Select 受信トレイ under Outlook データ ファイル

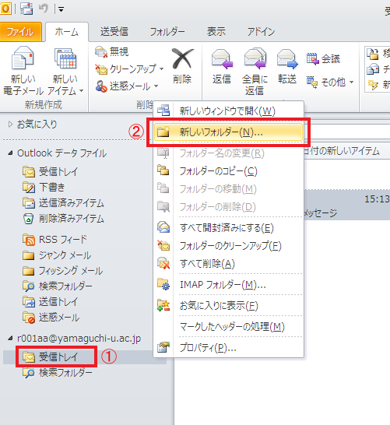51,171
